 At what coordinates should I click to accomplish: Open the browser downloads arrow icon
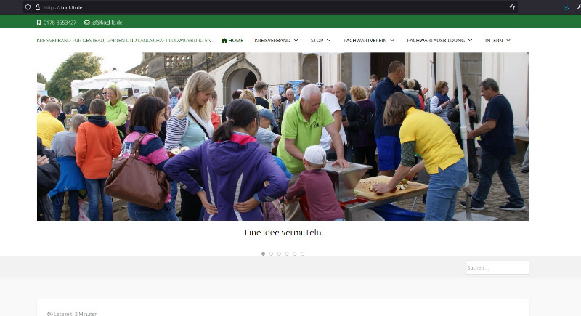(x=566, y=7)
